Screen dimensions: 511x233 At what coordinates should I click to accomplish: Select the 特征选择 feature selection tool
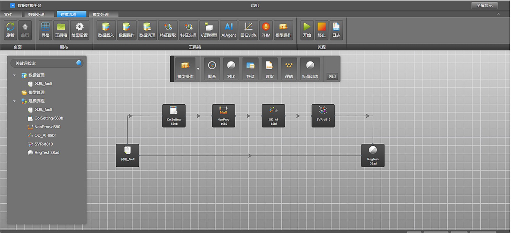click(x=188, y=30)
